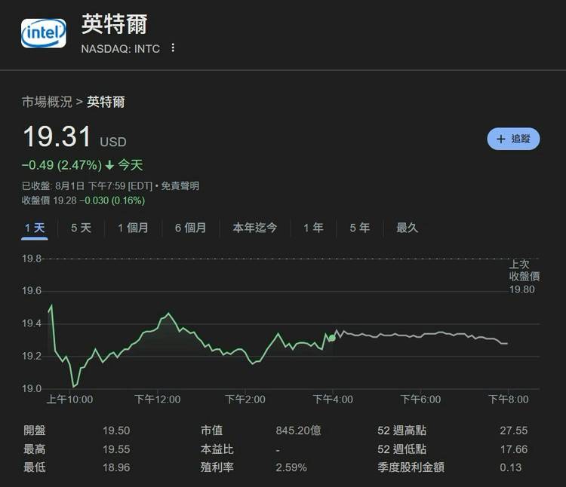Select the 本年迄今 year-to-date tab

[x=254, y=228]
